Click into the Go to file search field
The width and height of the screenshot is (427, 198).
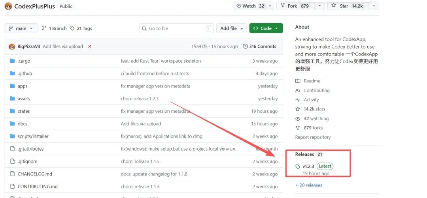(x=176, y=28)
